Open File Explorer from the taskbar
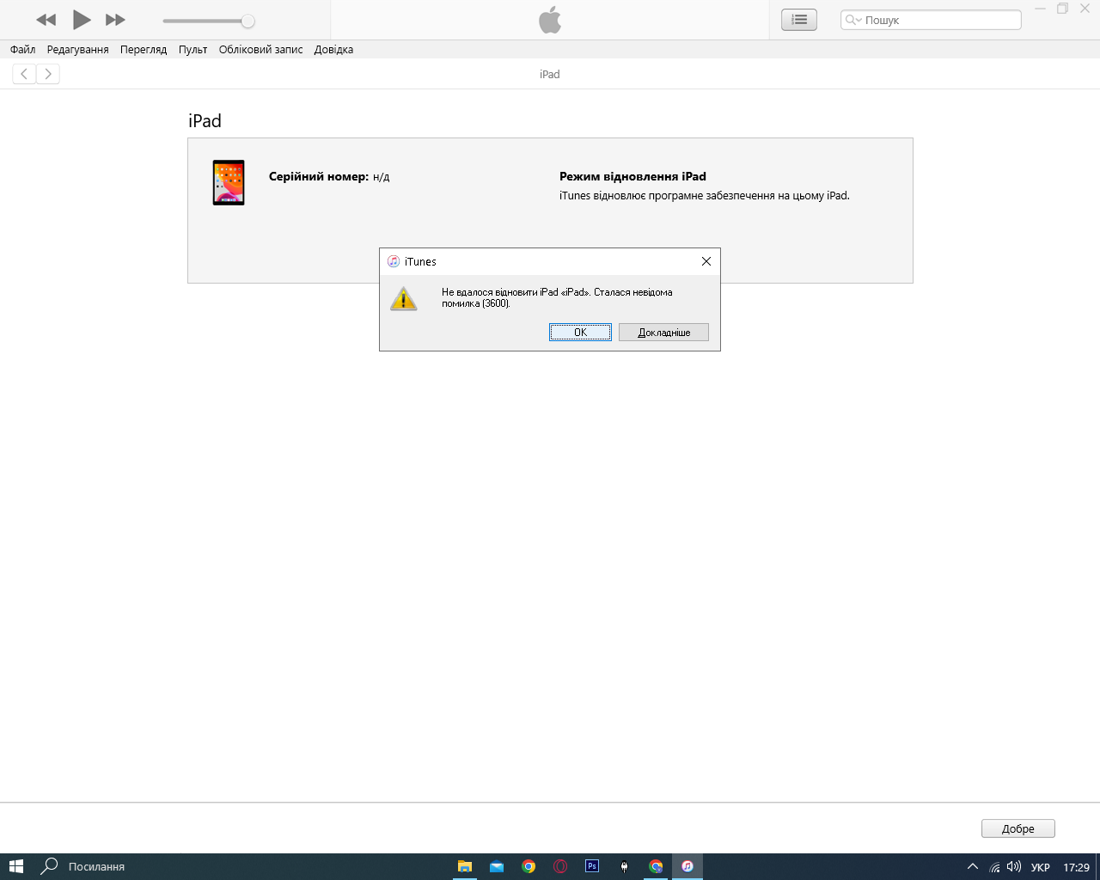 pyautogui.click(x=465, y=866)
